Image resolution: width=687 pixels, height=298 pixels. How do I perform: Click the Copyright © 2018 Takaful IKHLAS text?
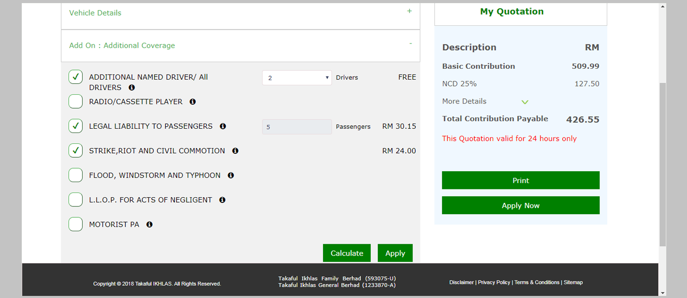[x=157, y=284]
